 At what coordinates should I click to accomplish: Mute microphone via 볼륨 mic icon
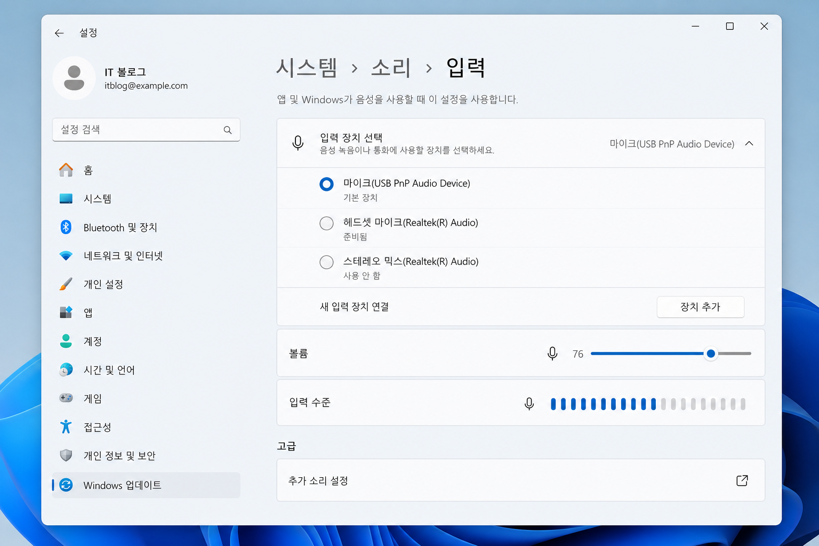552,354
